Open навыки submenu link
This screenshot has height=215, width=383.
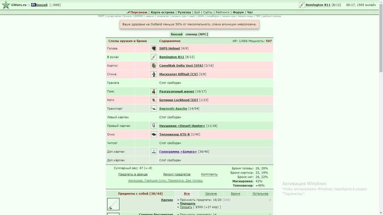150,16
